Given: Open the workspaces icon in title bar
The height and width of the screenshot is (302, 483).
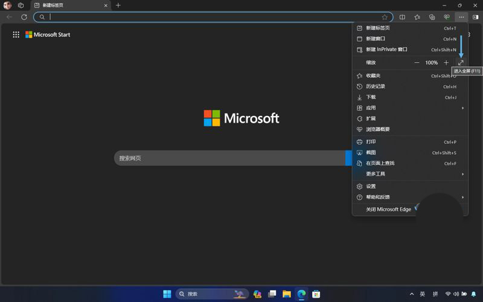Looking at the screenshot, I should pos(21,5).
